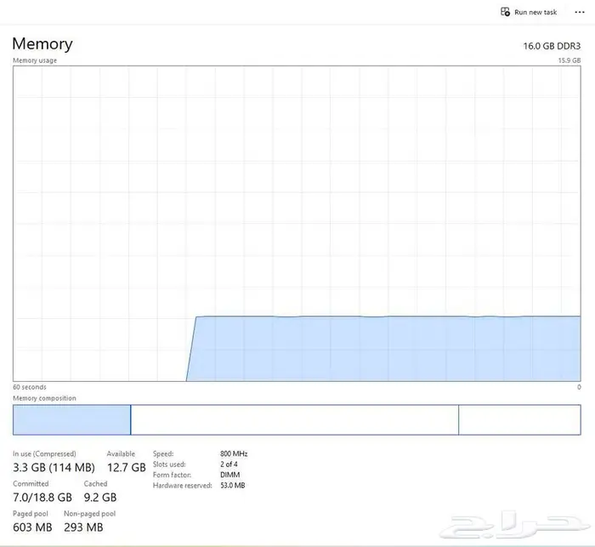Click the Memory composition label
This screenshot has width=595, height=547.
pyautogui.click(x=44, y=398)
